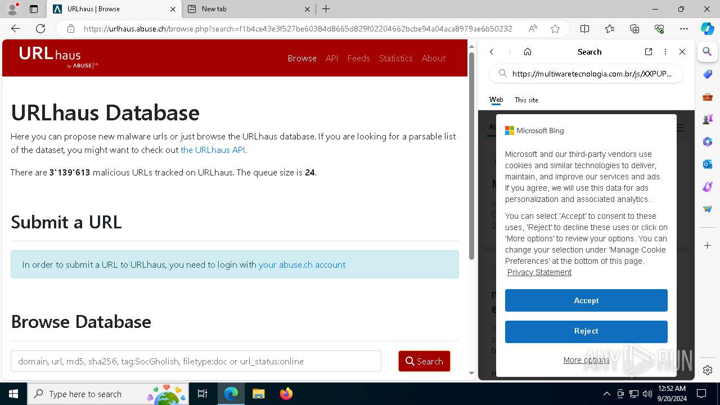View site information lock icon
Viewport: 720px width, 405px height.
[x=70, y=29]
